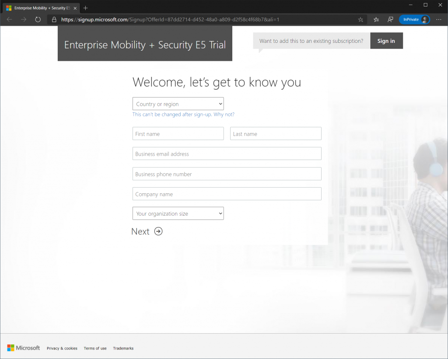
Task: Click the address bar URL
Action: (170, 19)
